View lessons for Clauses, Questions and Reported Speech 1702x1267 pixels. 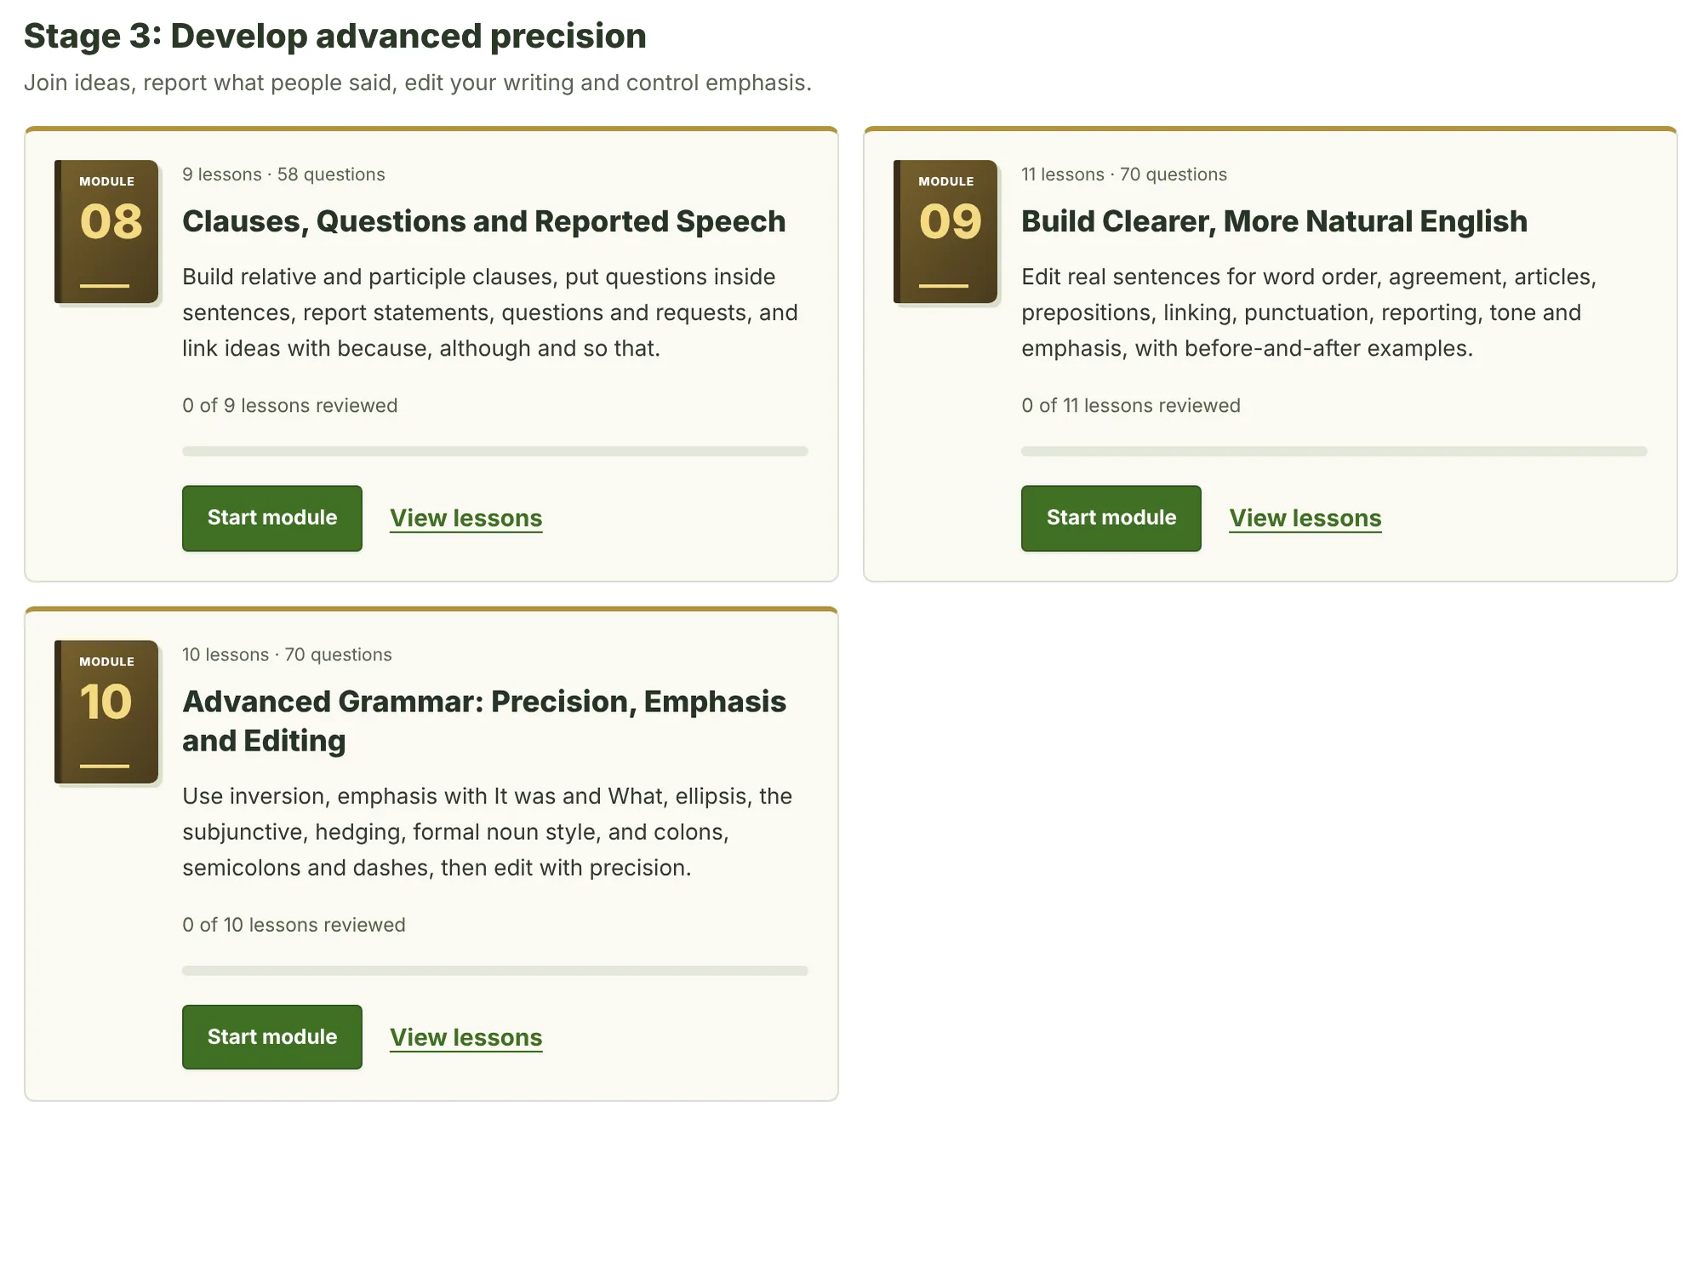466,518
